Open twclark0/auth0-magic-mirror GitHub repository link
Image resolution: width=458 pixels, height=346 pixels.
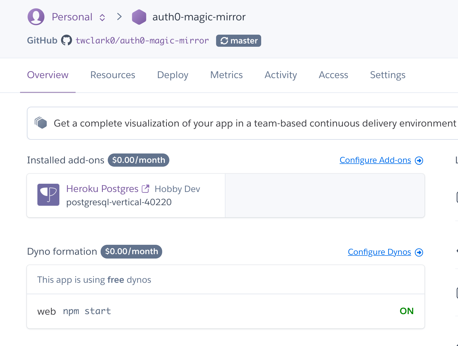tap(142, 40)
